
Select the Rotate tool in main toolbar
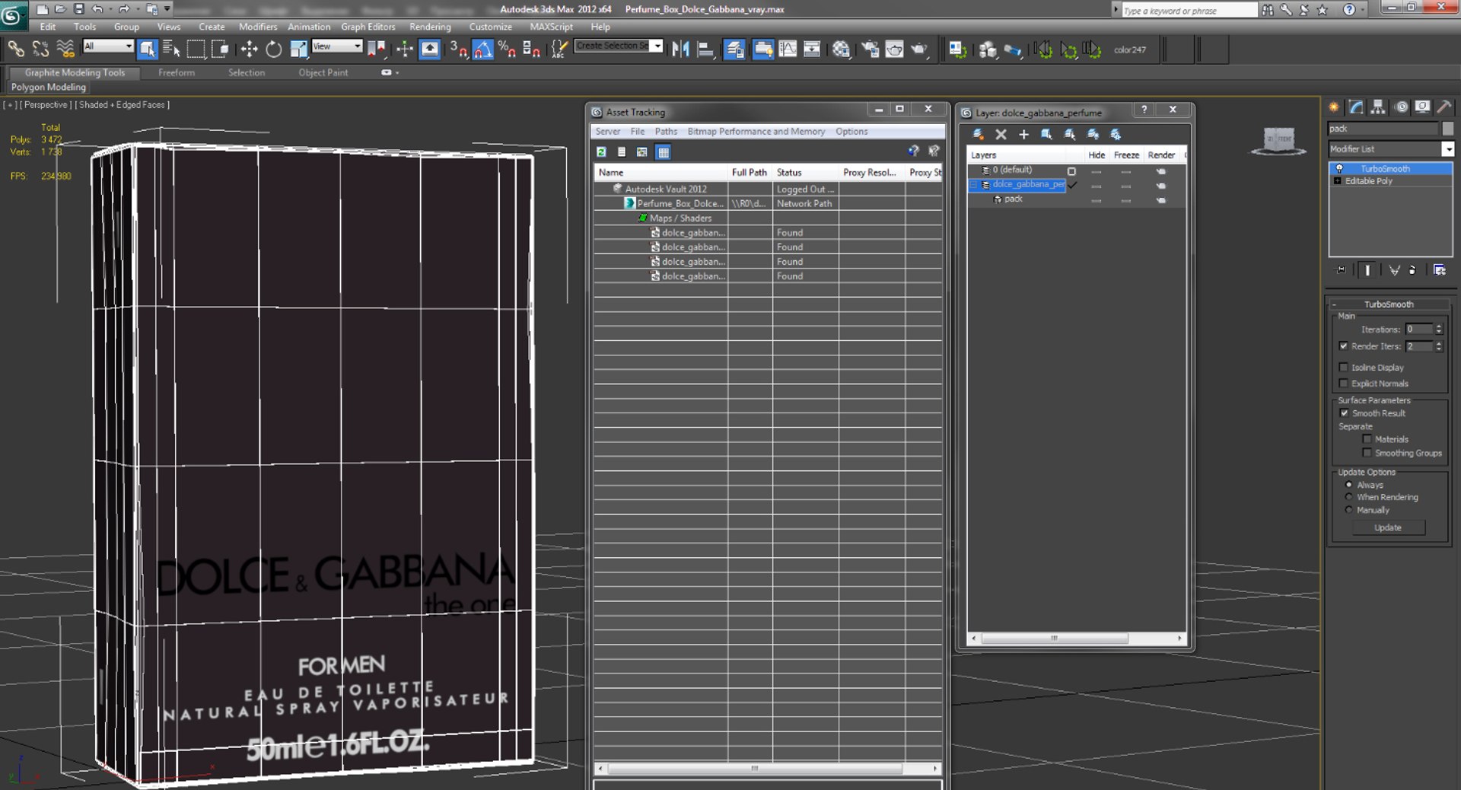coord(273,50)
